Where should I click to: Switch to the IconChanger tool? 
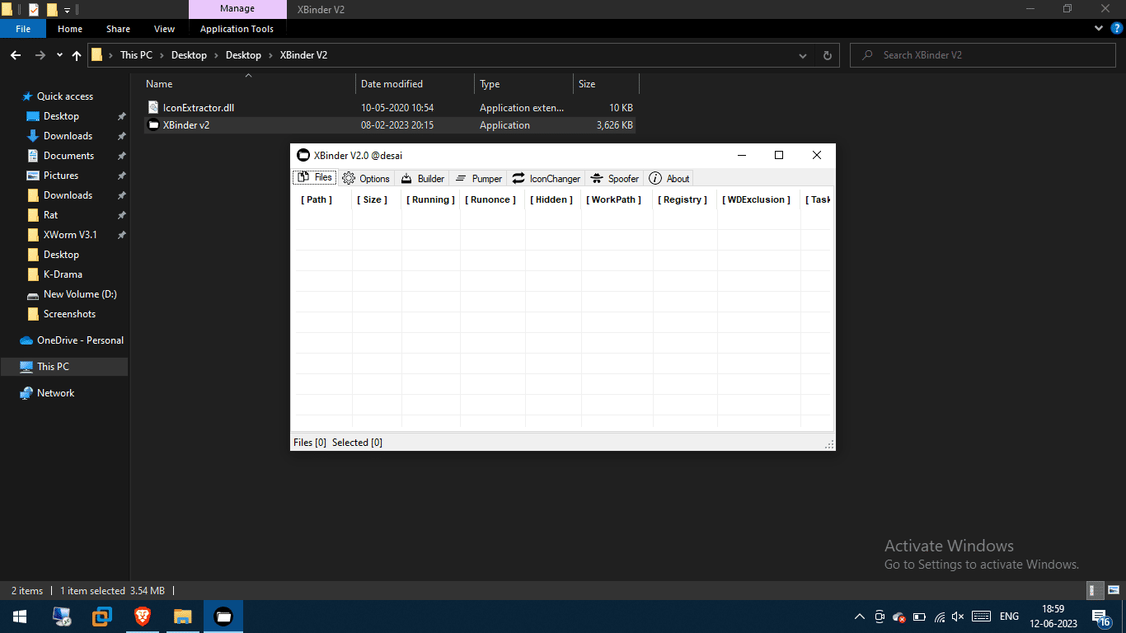click(546, 178)
